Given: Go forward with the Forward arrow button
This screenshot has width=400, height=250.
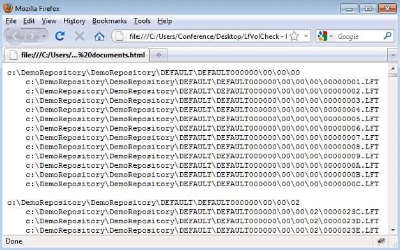Looking at the screenshot, I should (32, 36).
